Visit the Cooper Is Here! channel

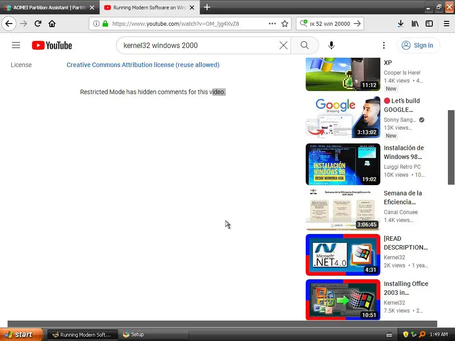click(x=402, y=73)
